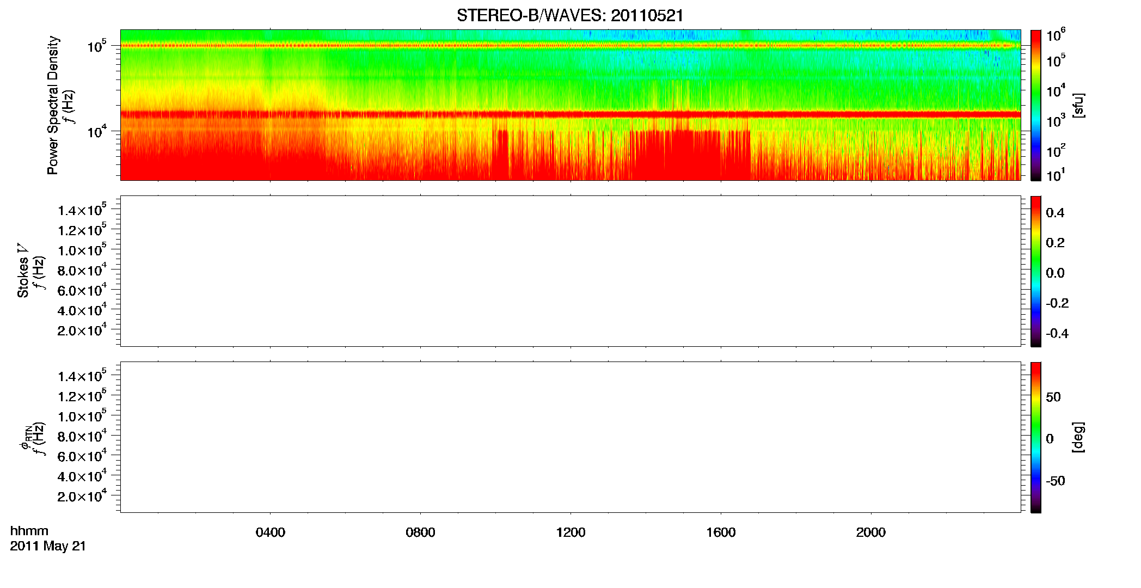Click the [sfu] unit label
The width and height of the screenshot is (1141, 588).
1078,106
